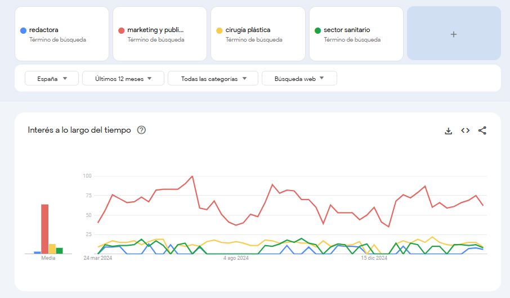Image resolution: width=510 pixels, height=298 pixels.
Task: Click the blue dot beside redactora
Action: click(x=23, y=30)
